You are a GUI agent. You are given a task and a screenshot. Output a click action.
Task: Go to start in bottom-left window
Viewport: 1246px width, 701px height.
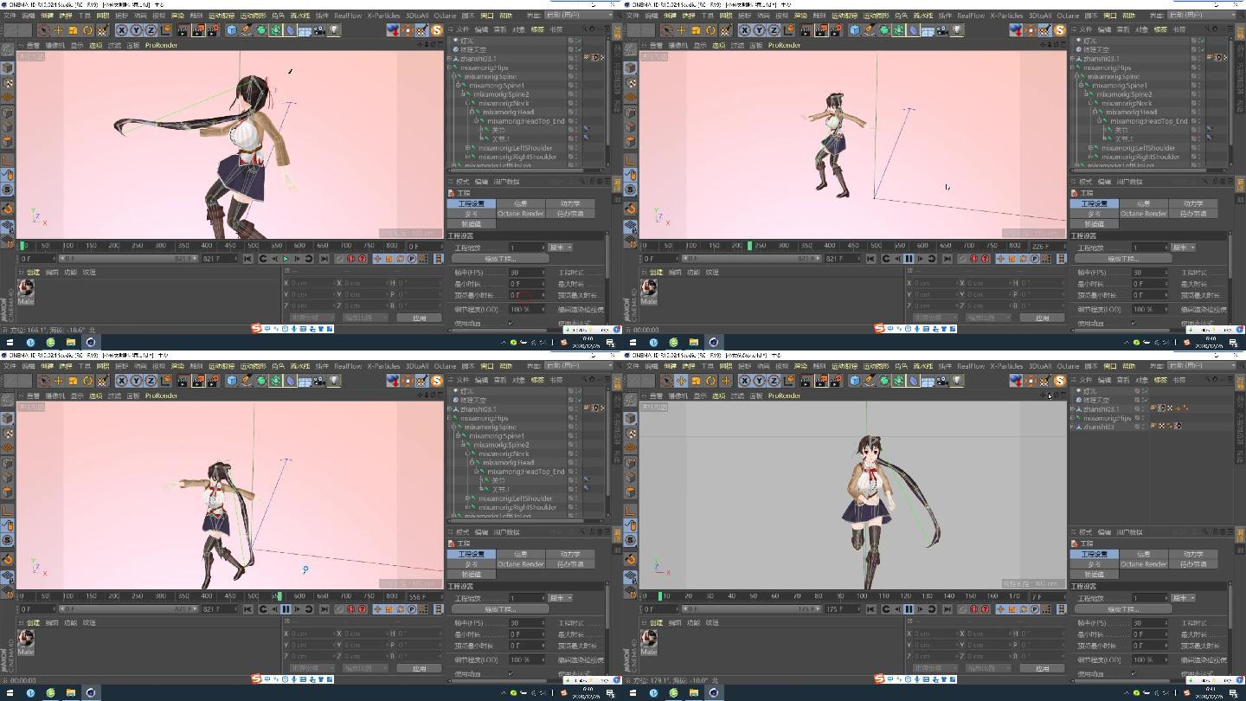tap(248, 608)
